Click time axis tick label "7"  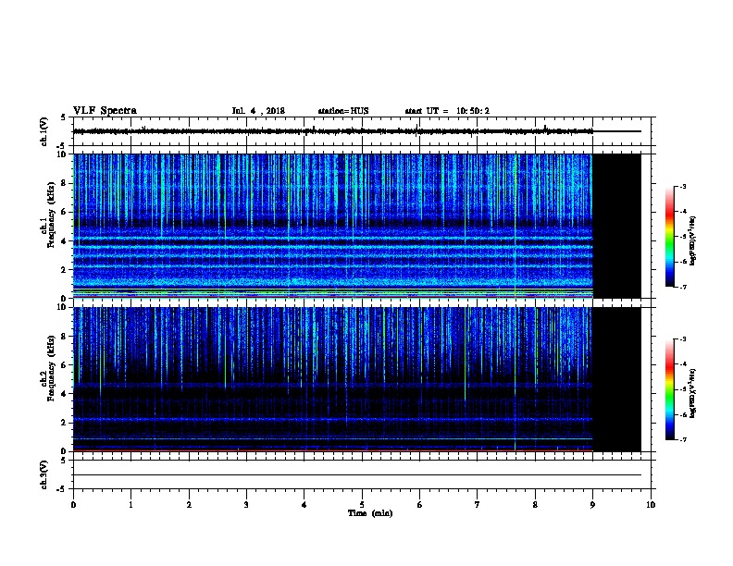[x=478, y=505]
